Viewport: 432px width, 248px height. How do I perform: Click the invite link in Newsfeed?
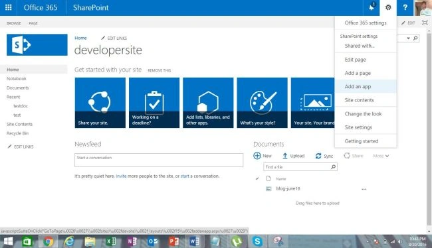point(121,176)
